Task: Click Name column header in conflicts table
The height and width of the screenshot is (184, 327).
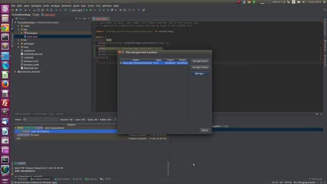Action: 136,60
